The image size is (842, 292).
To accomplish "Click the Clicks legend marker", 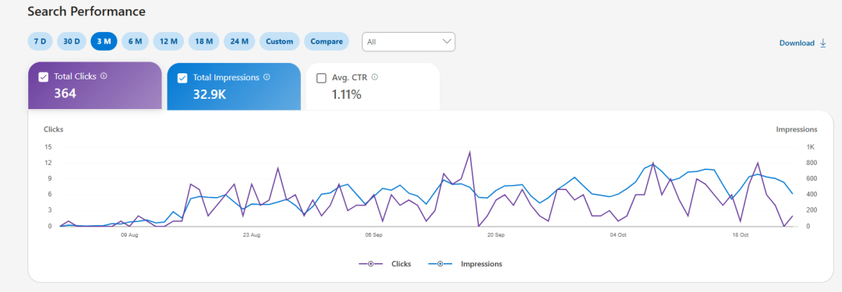I will point(370,264).
